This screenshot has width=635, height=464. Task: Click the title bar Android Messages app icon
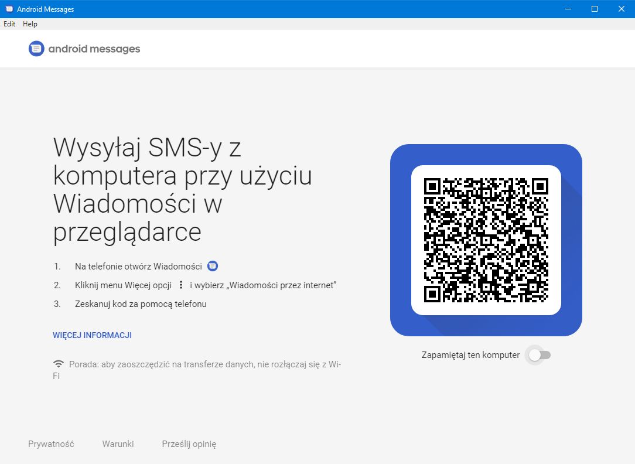point(9,9)
